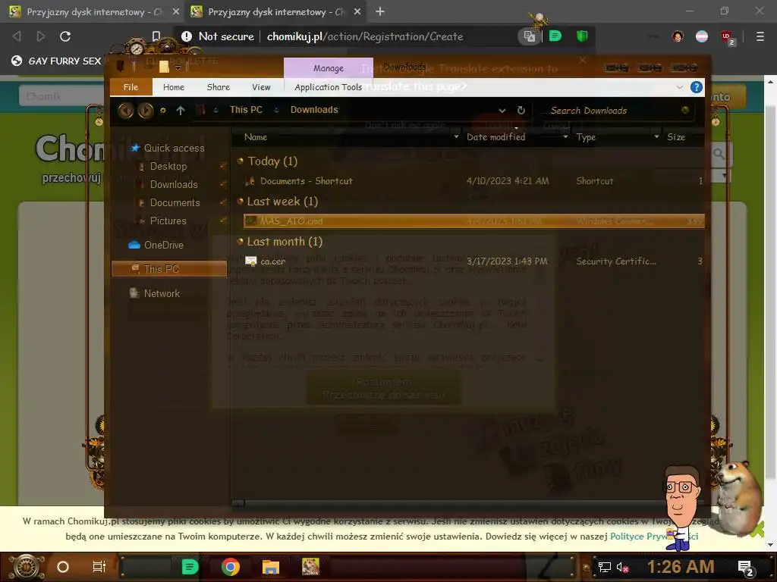The height and width of the screenshot is (582, 777).
Task: Go up one folder level in Explorer
Action: tap(181, 111)
